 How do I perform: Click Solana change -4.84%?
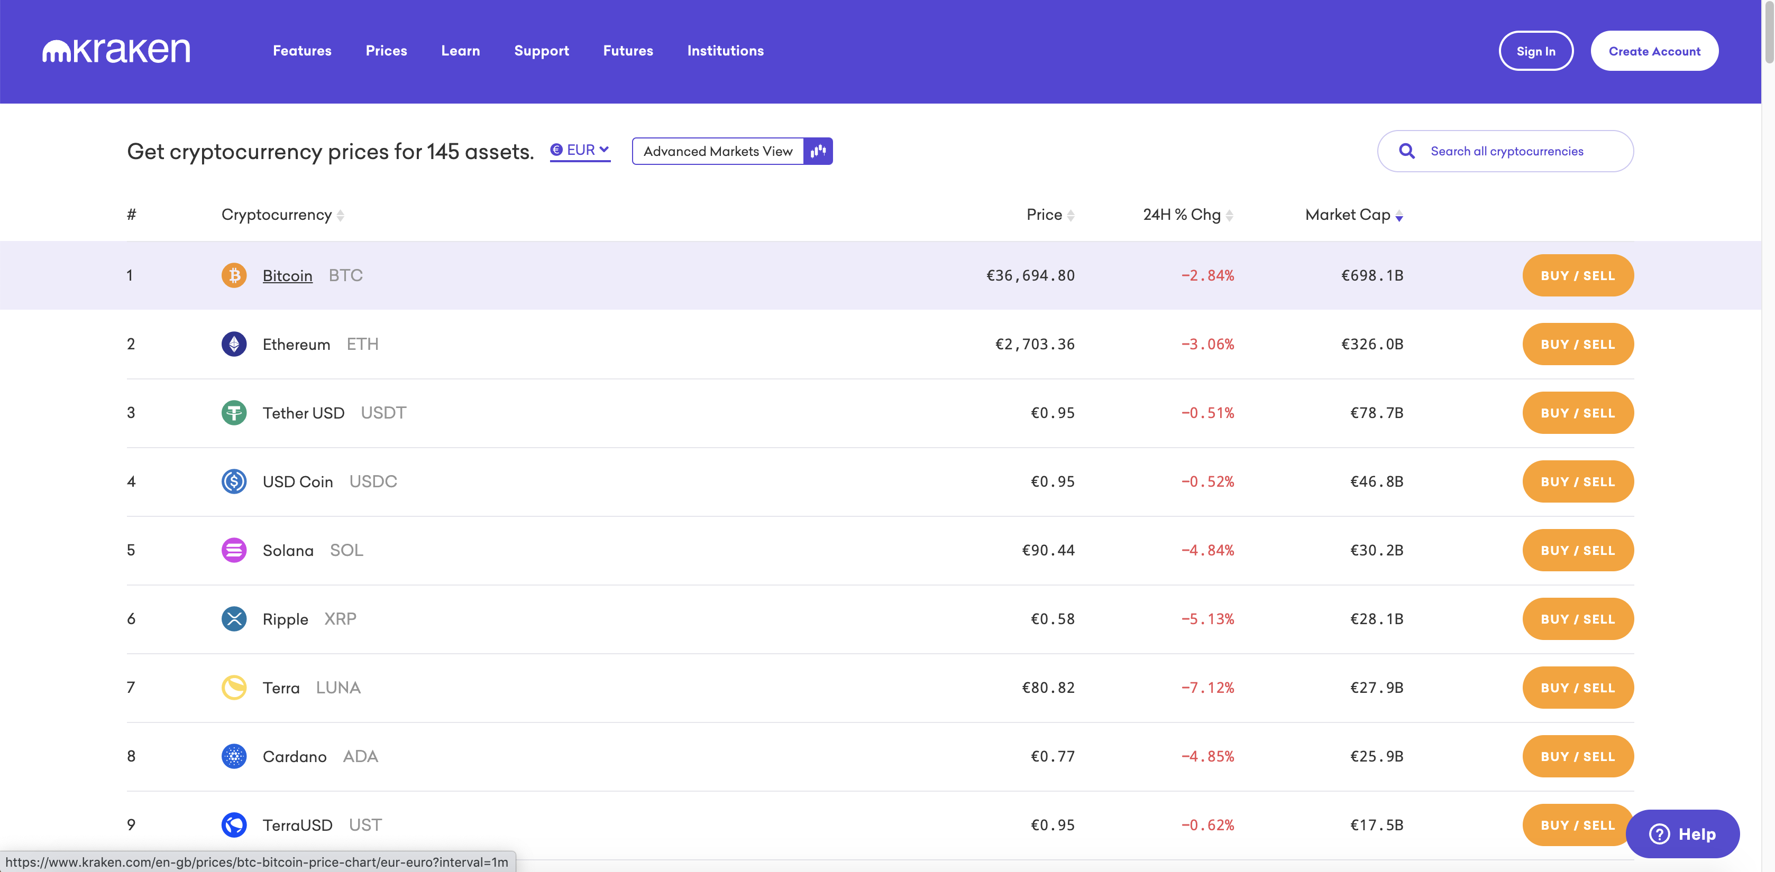pos(1207,551)
